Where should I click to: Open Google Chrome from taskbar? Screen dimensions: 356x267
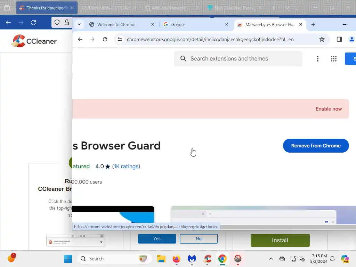222,259
